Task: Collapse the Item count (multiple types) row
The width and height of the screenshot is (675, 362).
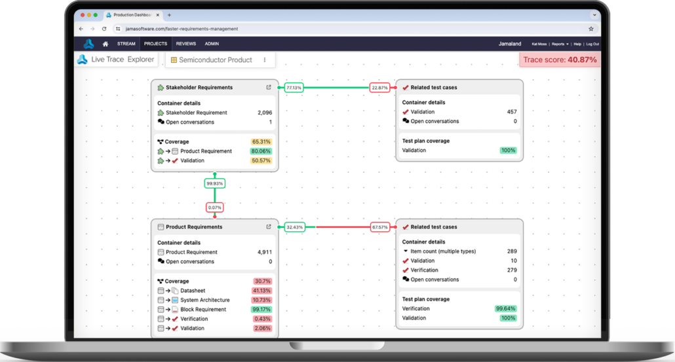Action: click(x=406, y=251)
